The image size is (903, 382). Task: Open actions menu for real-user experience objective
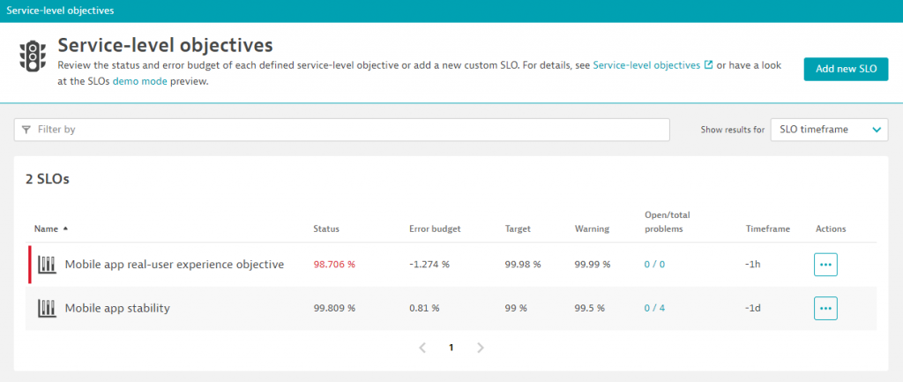click(x=825, y=265)
